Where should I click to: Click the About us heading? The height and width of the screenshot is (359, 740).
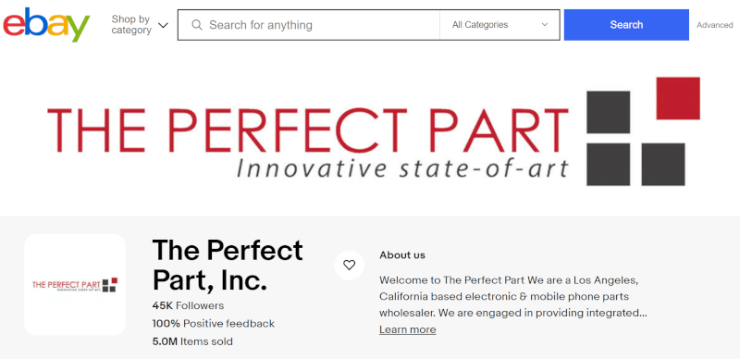coord(402,255)
